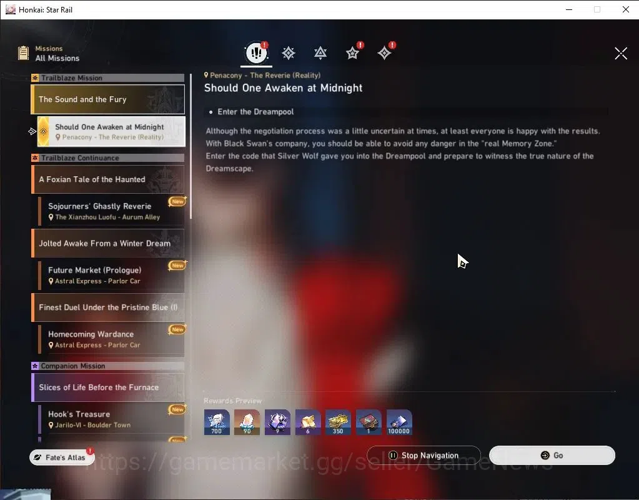Click the location pin next to Penacony header

tap(206, 75)
